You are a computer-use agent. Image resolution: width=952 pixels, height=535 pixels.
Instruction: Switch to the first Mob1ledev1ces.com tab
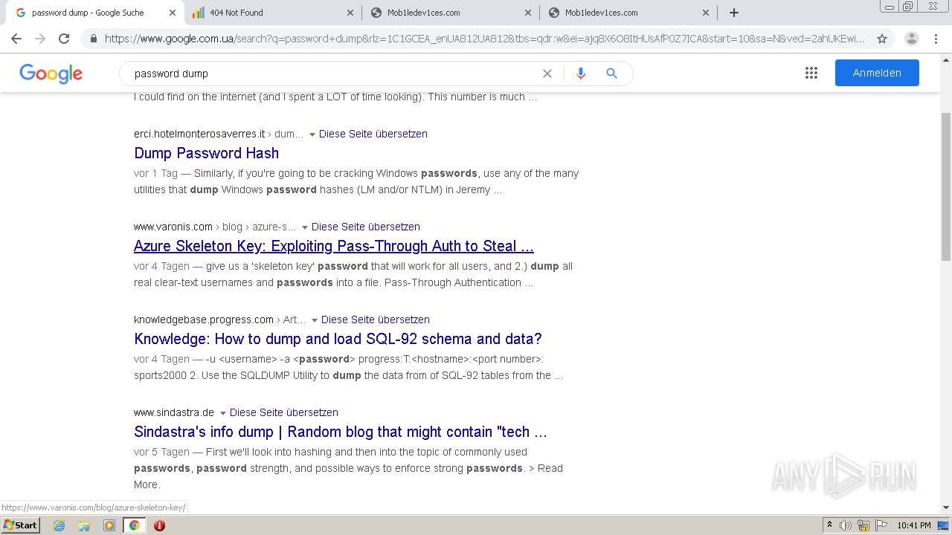pyautogui.click(x=450, y=13)
